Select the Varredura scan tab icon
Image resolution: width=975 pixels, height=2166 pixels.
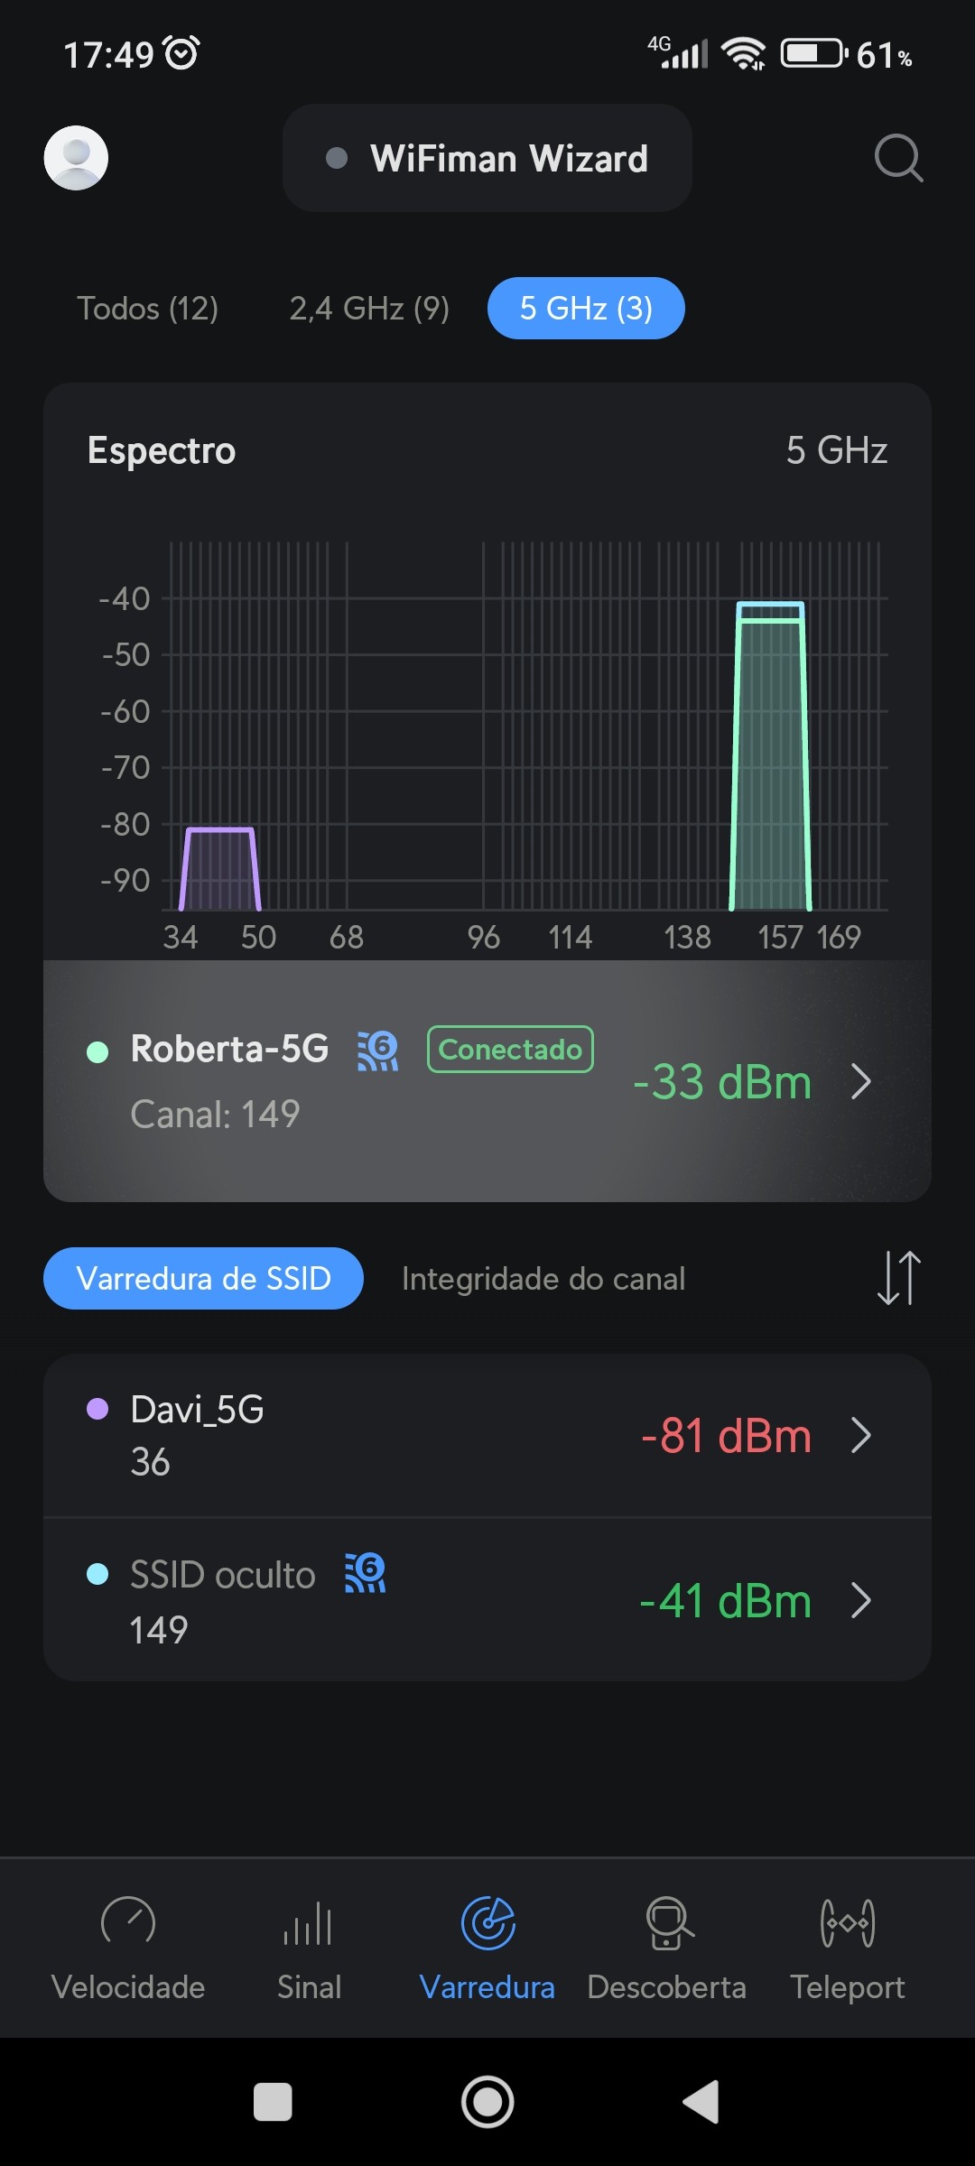point(487,1924)
